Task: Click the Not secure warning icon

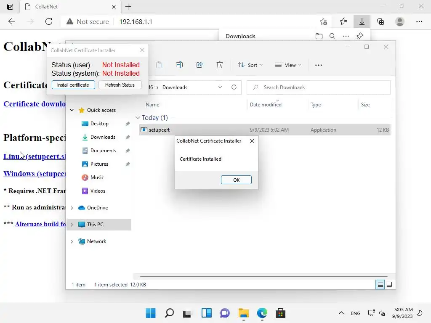Action: tap(70, 21)
